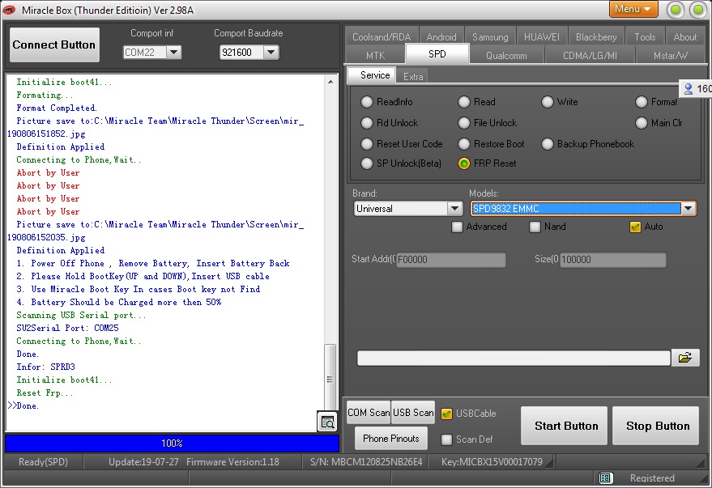Select the Restore Boot radio option
This screenshot has width=712, height=488.
464,144
